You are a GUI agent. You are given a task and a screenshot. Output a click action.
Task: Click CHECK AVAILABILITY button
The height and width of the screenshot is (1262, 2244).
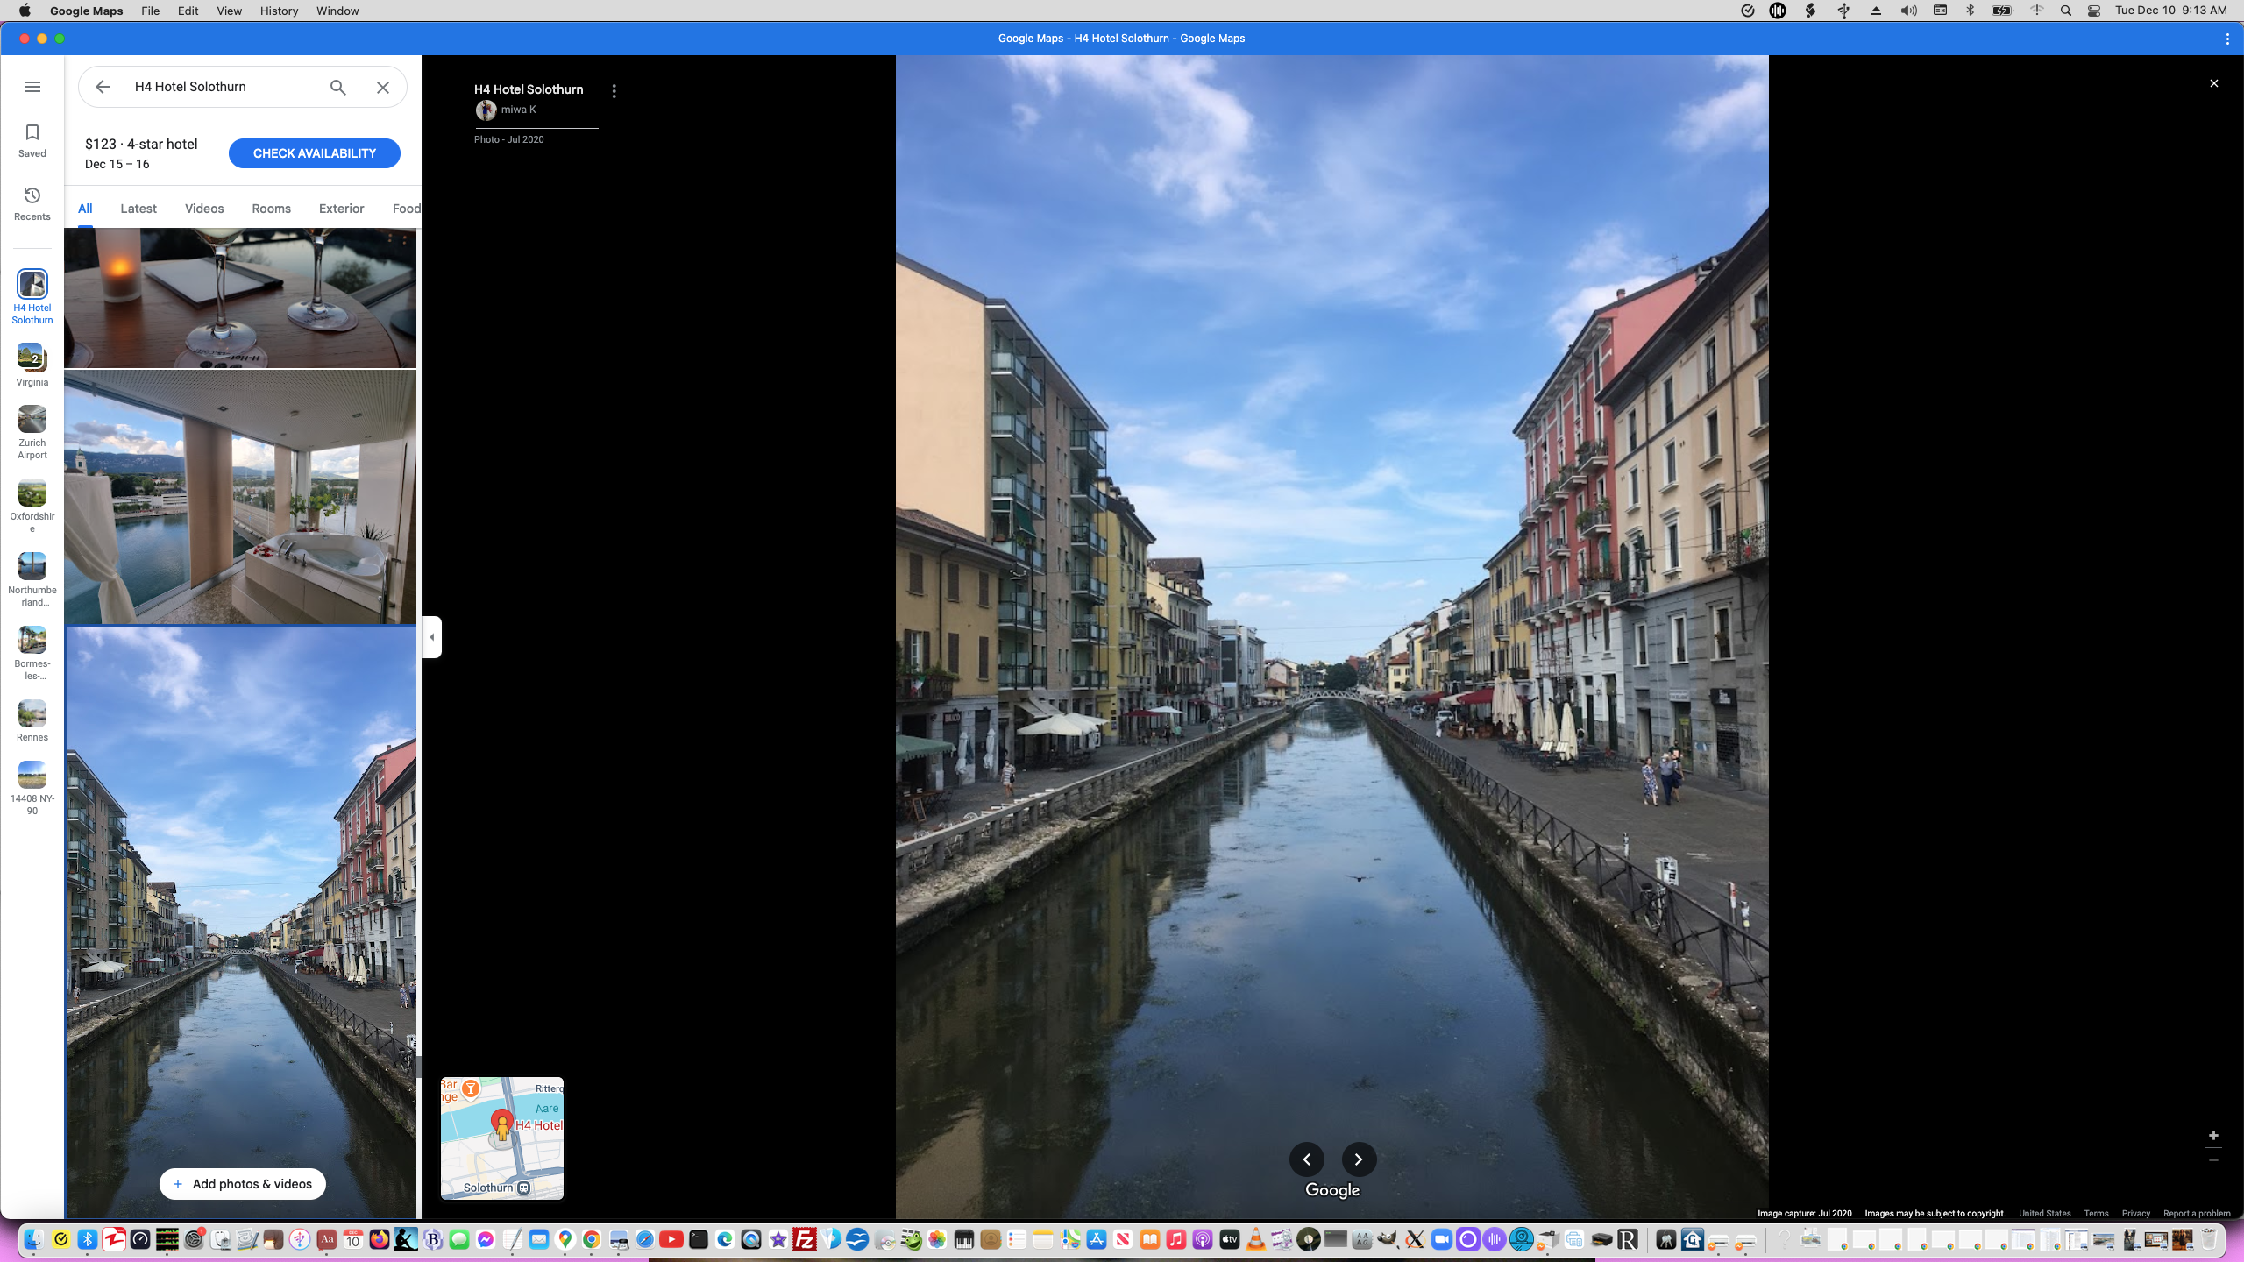coord(314,153)
